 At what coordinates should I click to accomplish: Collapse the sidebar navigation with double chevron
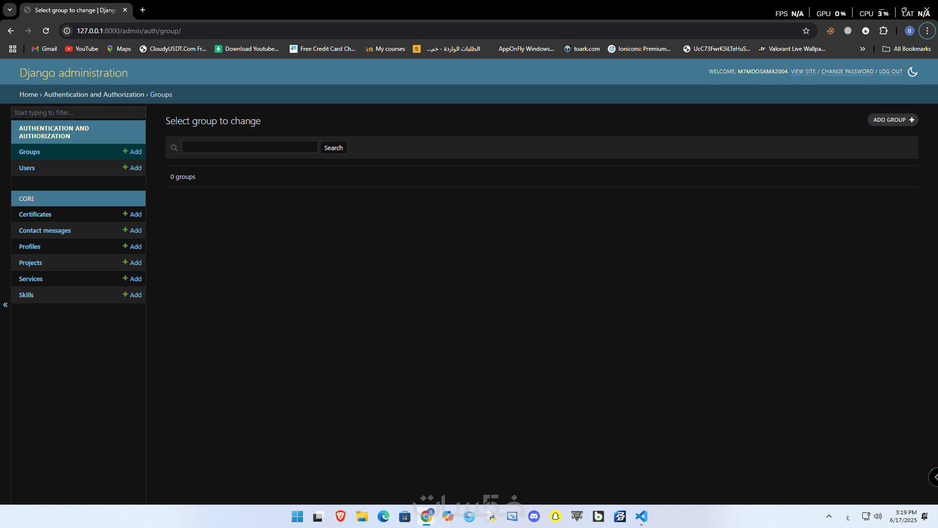coord(5,305)
